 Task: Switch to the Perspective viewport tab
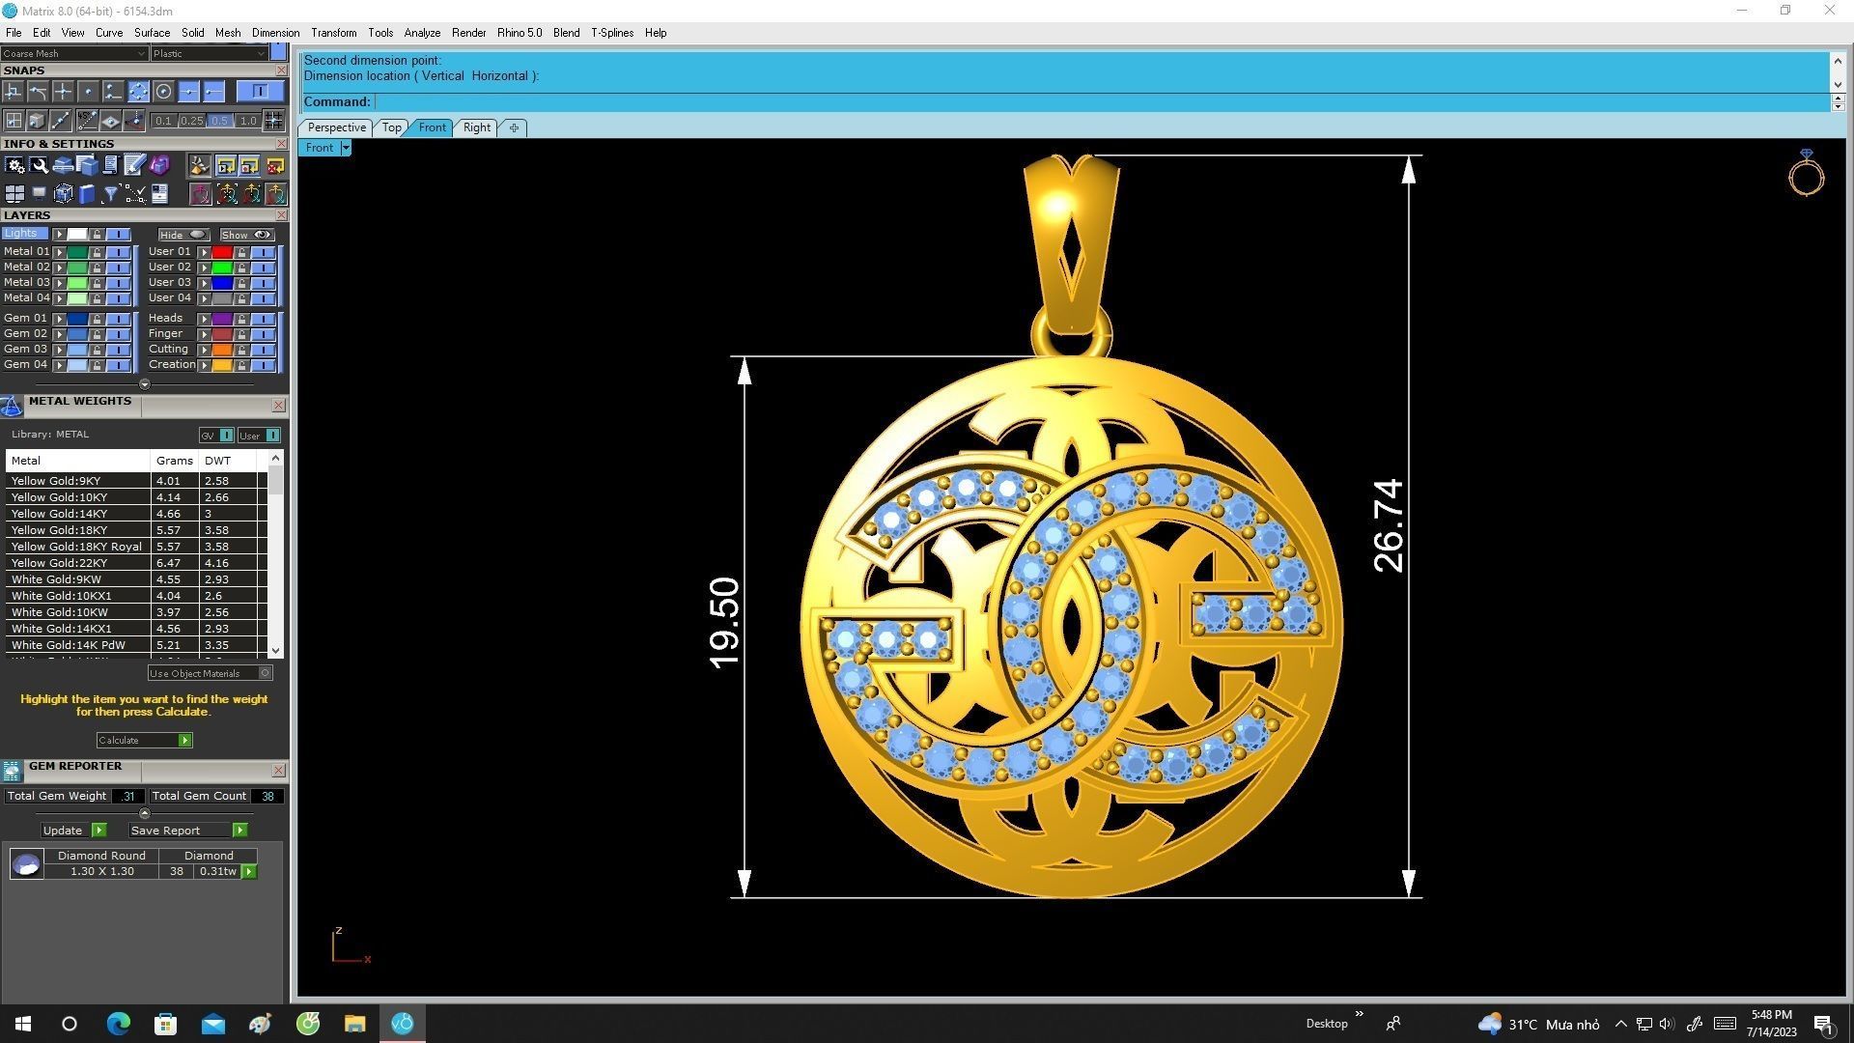tap(336, 127)
